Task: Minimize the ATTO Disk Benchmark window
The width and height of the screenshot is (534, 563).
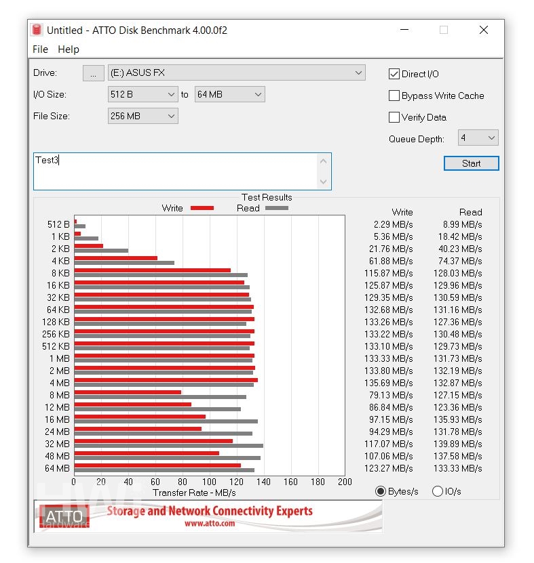Action: click(404, 30)
